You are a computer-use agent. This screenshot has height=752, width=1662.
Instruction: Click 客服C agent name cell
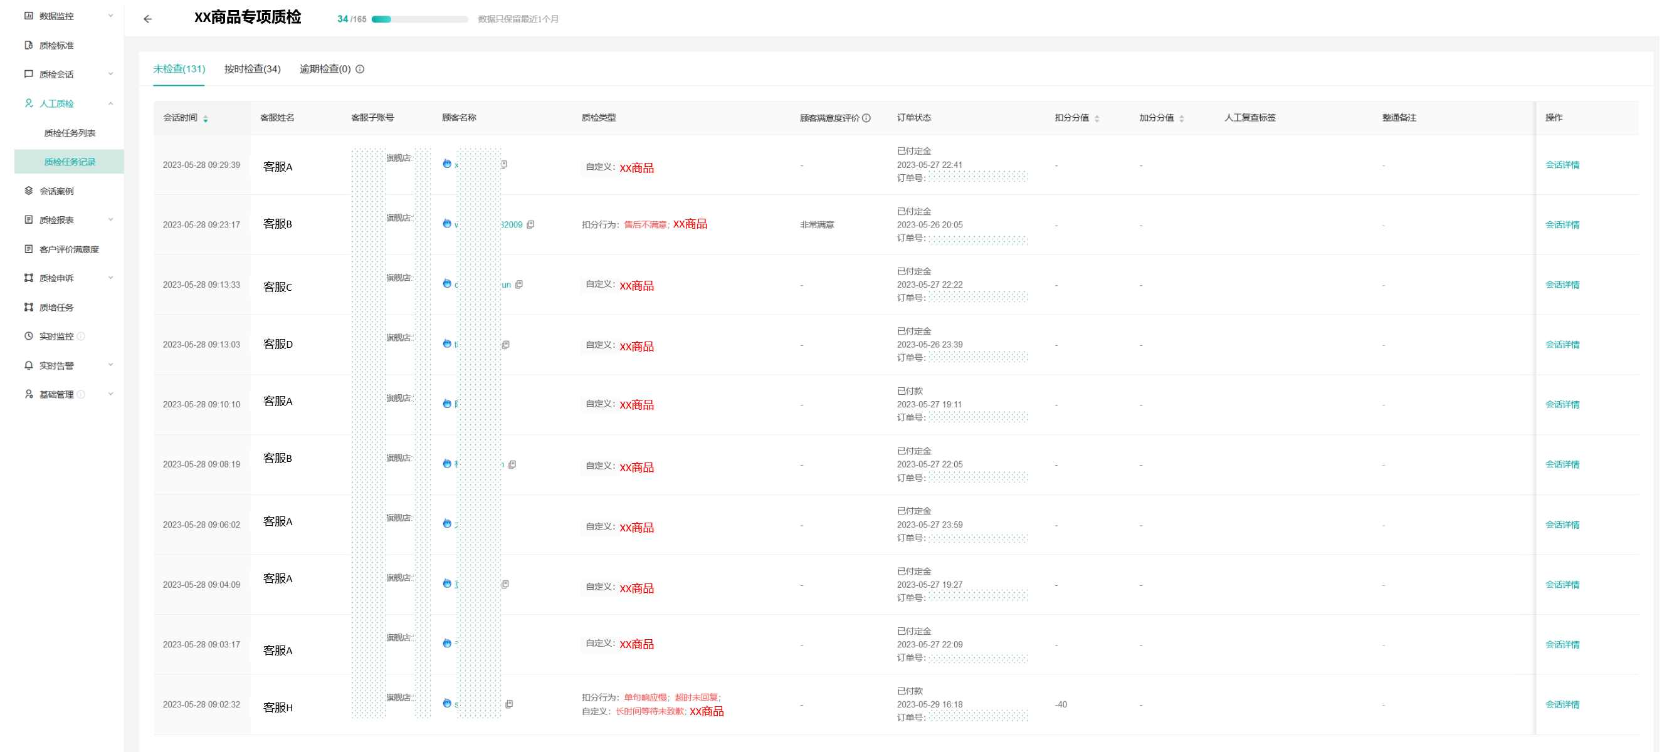point(278,287)
